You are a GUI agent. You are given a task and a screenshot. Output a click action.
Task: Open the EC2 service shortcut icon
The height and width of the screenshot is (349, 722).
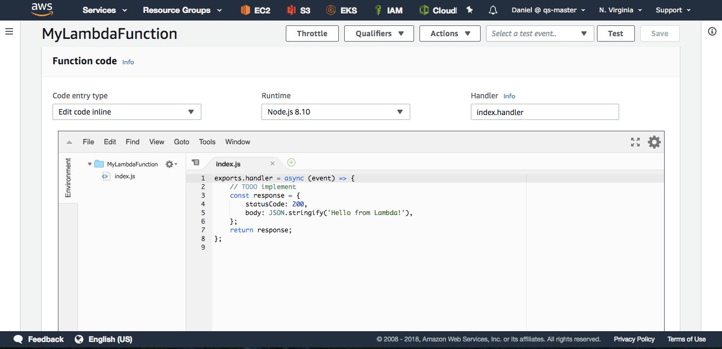click(245, 10)
